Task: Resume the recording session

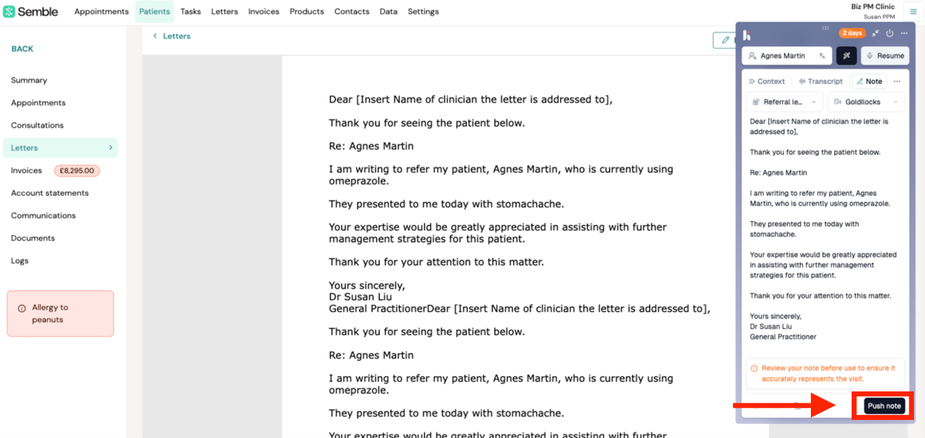Action: tap(885, 55)
